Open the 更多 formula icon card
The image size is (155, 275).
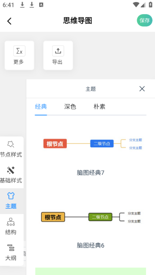pos(19,56)
